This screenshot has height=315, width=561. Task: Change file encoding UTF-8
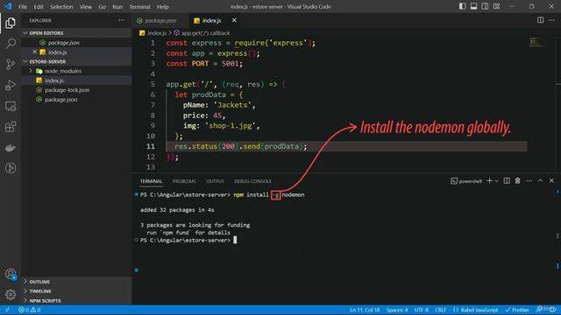pos(421,310)
